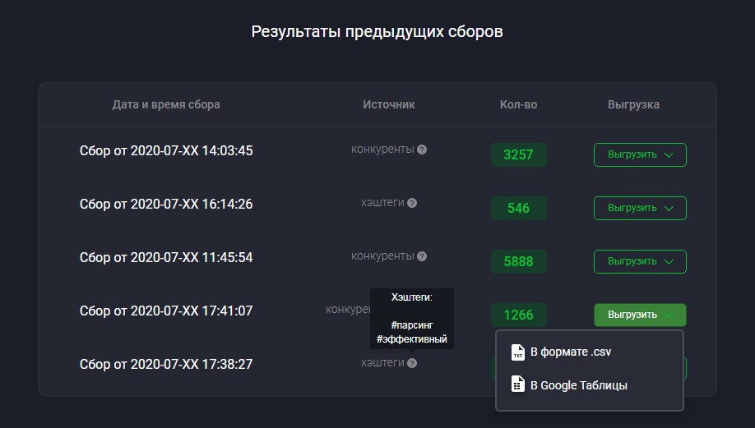755x428 pixels.
Task: Click the 3257 count badge
Action: 519,154
